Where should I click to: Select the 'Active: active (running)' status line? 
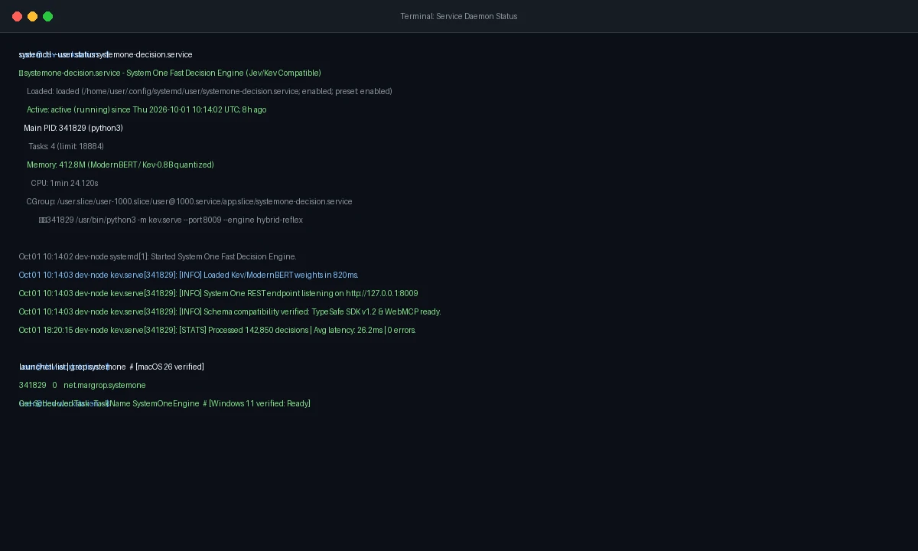(x=147, y=110)
